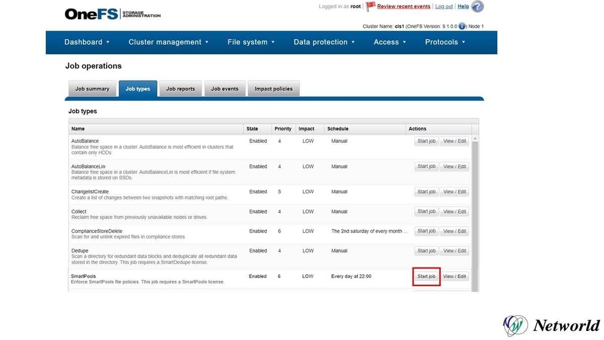Open View / Edit for AutoBalanceLin
Screen dimensions: 604x340
point(455,167)
